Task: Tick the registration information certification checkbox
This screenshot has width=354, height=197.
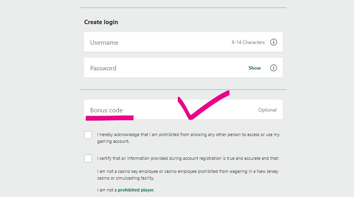Action: click(88, 159)
